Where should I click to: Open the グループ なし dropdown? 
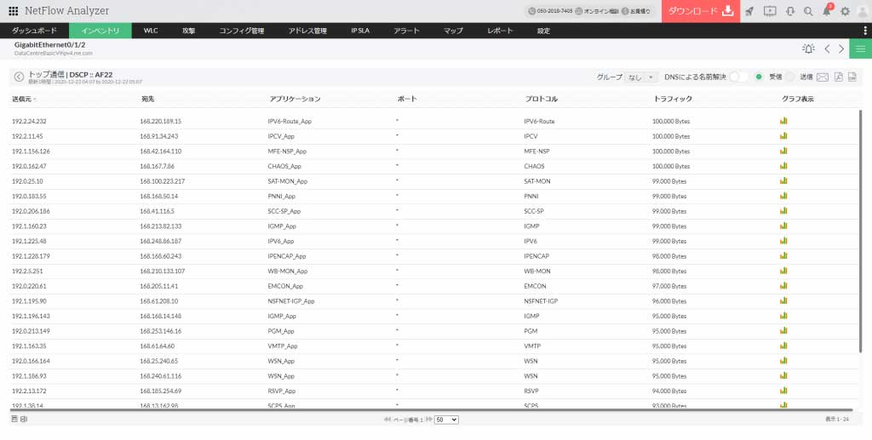click(x=641, y=77)
